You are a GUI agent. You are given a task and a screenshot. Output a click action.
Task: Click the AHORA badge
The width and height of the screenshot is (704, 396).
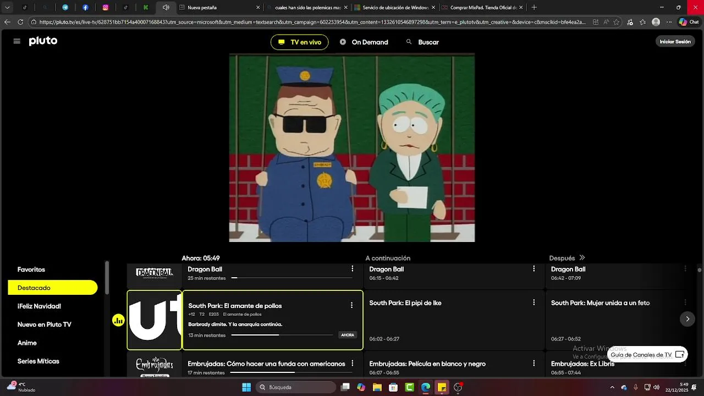point(348,335)
